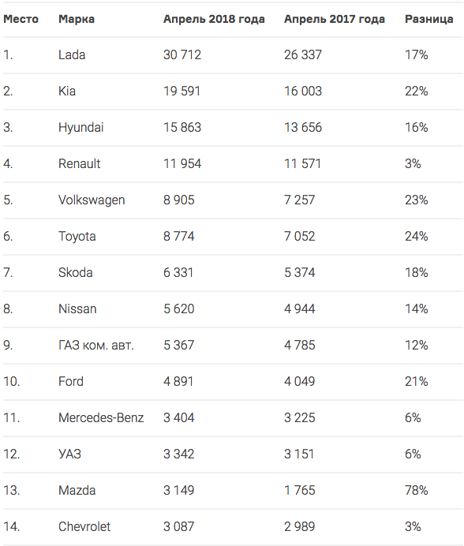This screenshot has width=464, height=546.
Task: Click Lada's 2018 sales figure 30 712
Action: point(182,54)
